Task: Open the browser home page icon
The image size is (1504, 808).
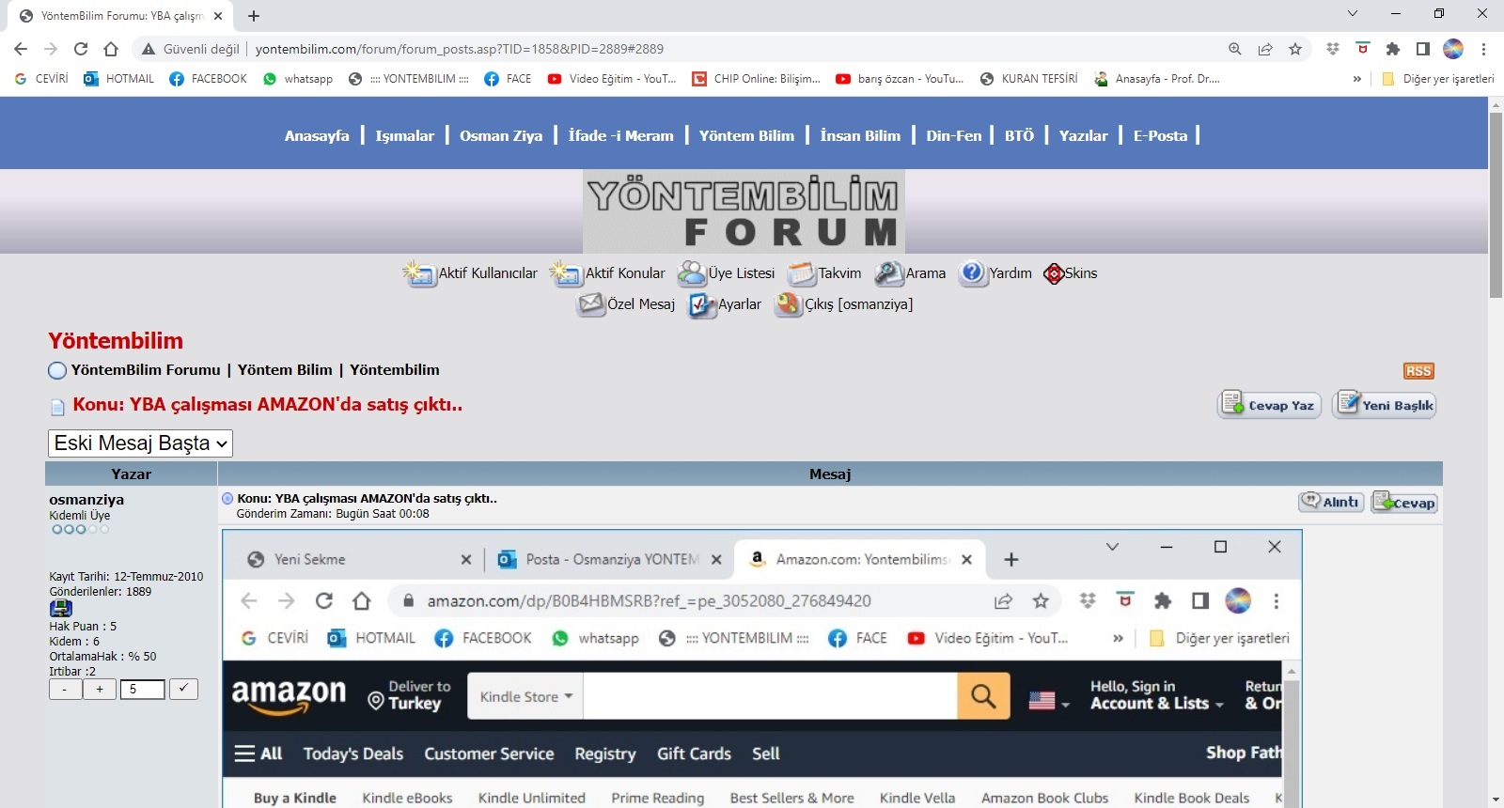Action: point(111,49)
